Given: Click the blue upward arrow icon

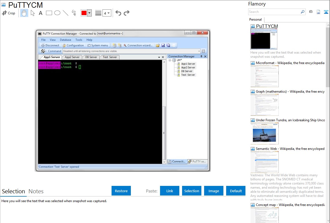Looking at the screenshot, I should point(326,12).
